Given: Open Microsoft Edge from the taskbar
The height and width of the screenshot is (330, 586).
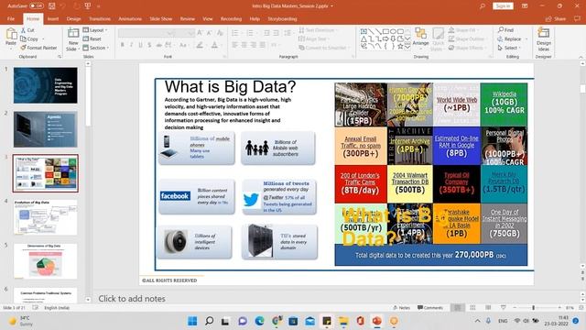Looking at the screenshot, I should click(259, 321).
